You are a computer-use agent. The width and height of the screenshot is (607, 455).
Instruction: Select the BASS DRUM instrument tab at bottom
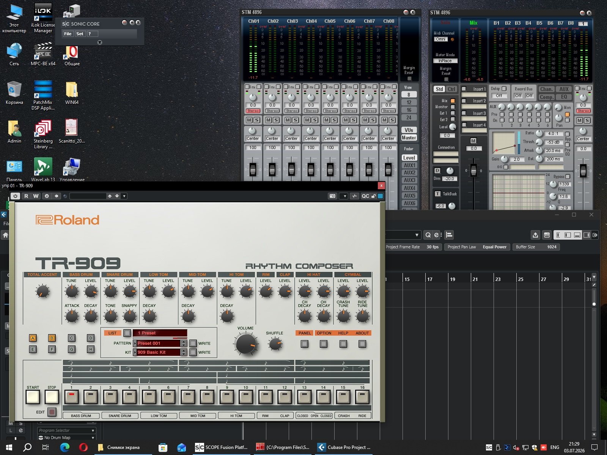pyautogui.click(x=81, y=416)
